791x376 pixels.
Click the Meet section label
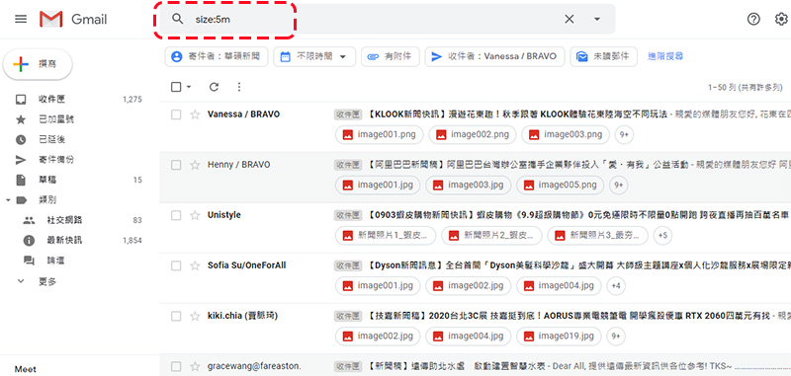[26, 369]
